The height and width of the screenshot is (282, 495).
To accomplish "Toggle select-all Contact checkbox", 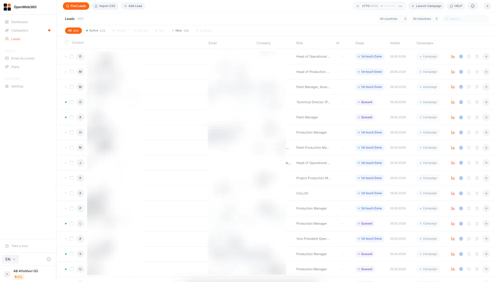I will tap(67, 43).
